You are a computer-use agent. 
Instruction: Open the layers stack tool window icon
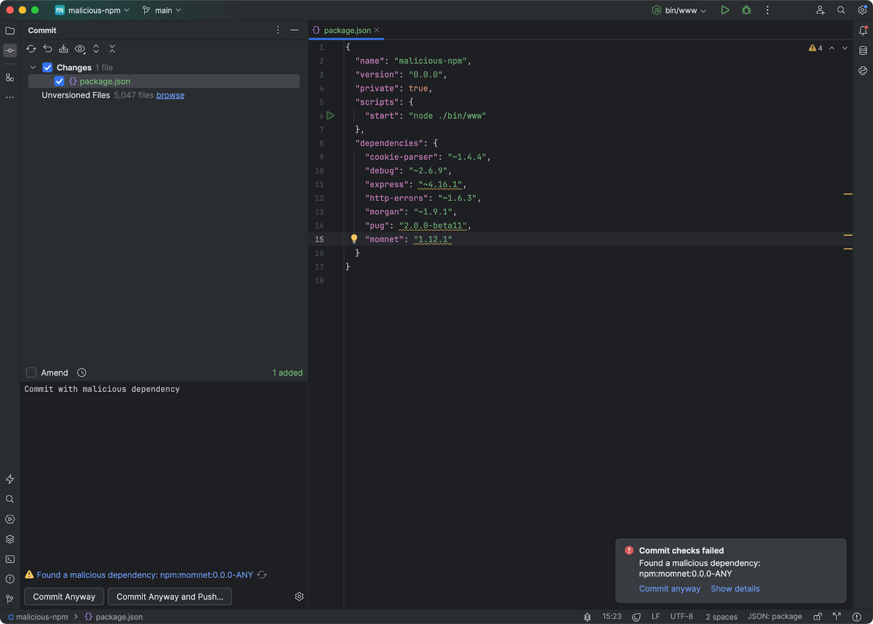click(x=10, y=539)
